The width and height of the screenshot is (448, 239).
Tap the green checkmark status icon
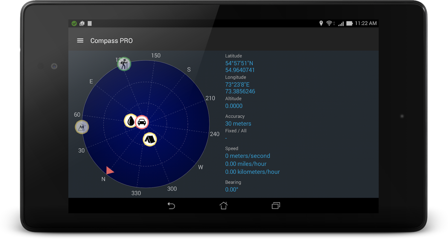[x=74, y=23]
